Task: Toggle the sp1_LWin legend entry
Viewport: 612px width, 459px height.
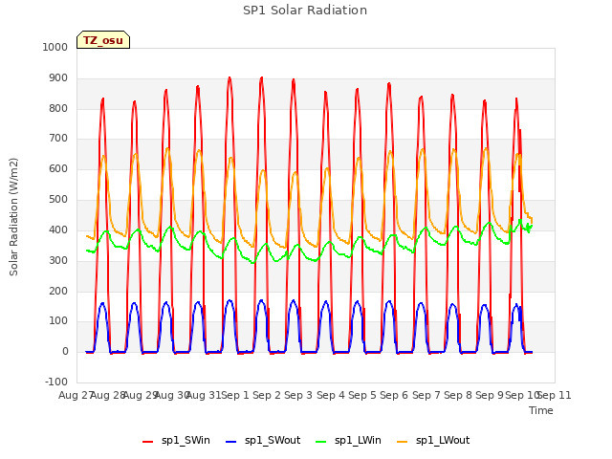Action: pyautogui.click(x=348, y=441)
